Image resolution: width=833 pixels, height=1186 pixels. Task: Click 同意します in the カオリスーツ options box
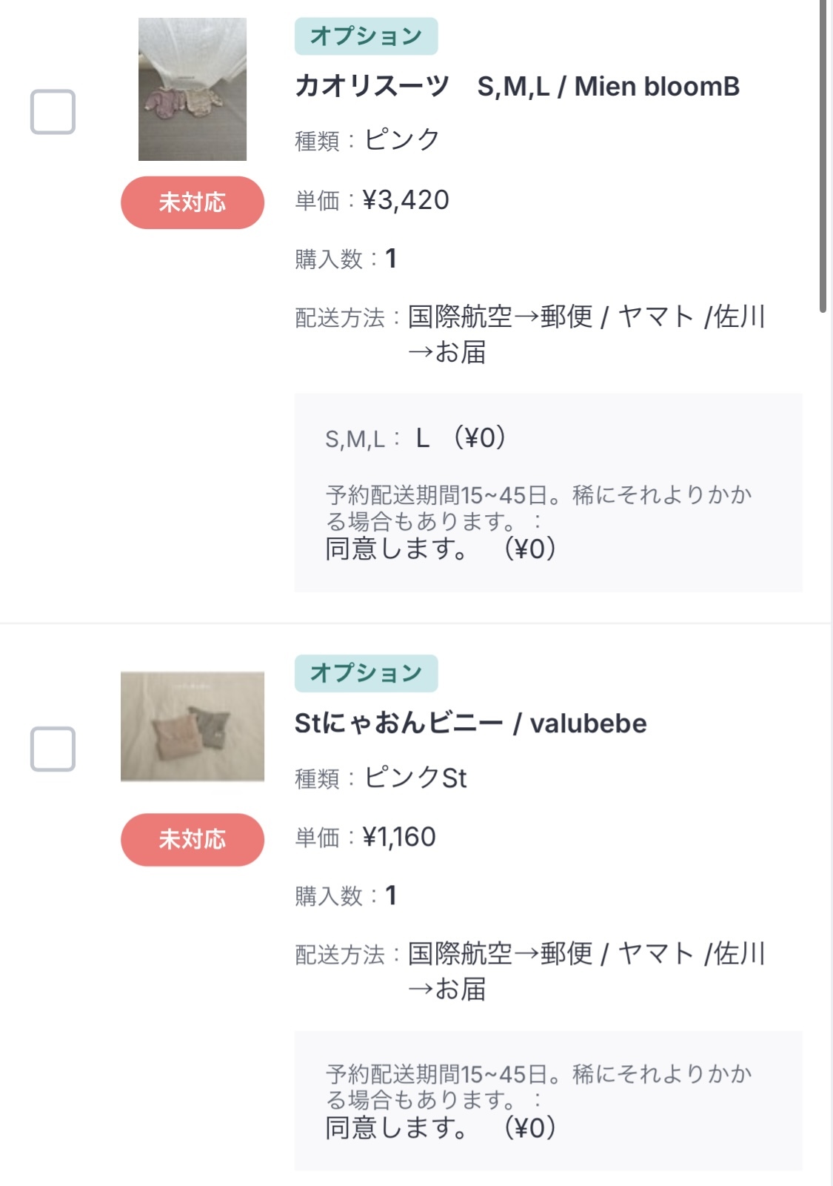pyautogui.click(x=397, y=549)
